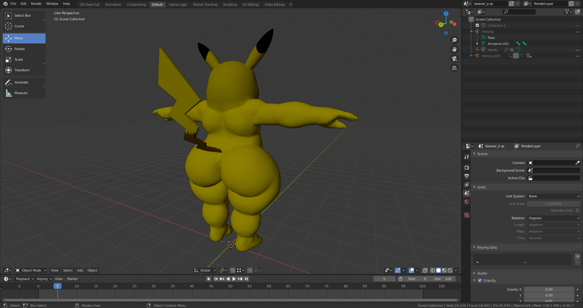The image size is (583, 308).
Task: Click the outliner search field
Action: click(x=519, y=12)
